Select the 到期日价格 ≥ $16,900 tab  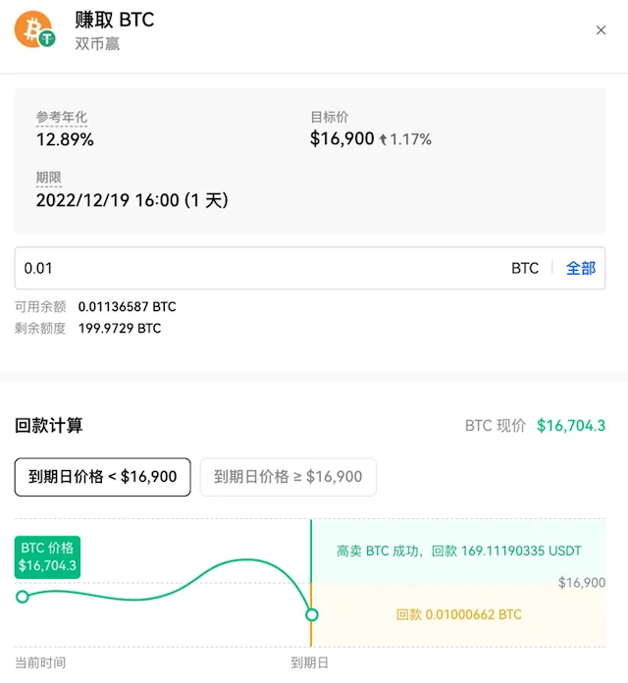click(288, 477)
